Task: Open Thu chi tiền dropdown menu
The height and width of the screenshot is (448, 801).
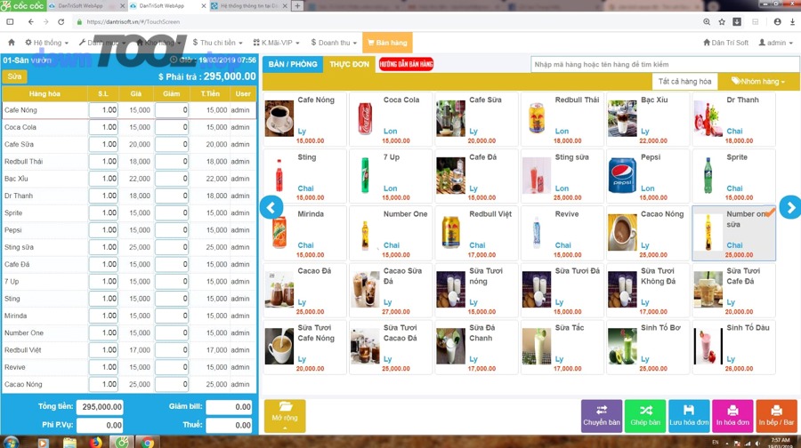Action: tap(218, 43)
